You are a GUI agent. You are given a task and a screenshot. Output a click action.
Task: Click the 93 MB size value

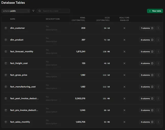point(107,122)
